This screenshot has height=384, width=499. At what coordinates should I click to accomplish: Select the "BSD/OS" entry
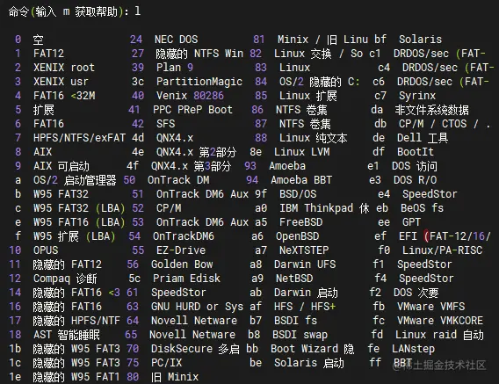coord(298,194)
